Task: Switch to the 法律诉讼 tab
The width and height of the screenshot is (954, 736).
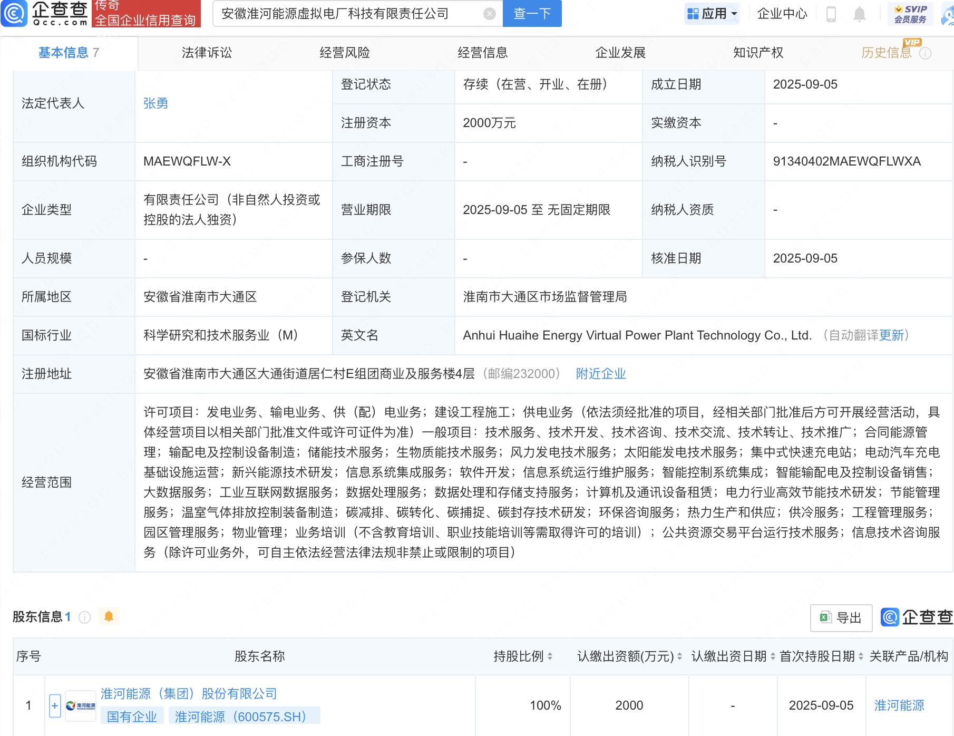Action: click(207, 53)
